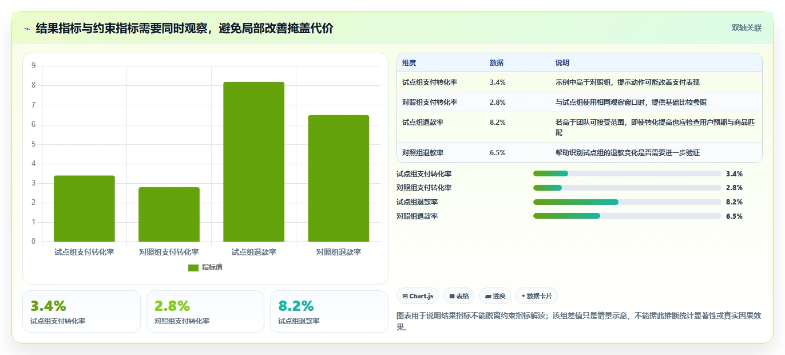The image size is (785, 355).
Task: Click the 6.5% percentage beside progress bar
Action: tap(734, 216)
